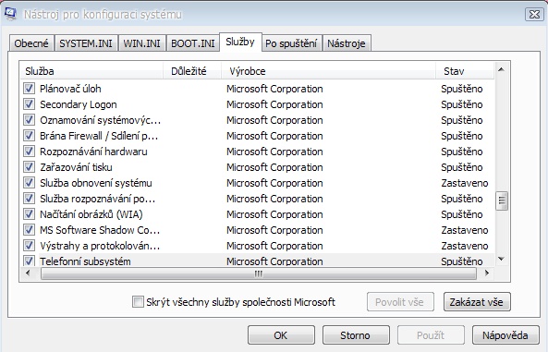The width and height of the screenshot is (548, 352).
Task: Click the system configuration app icon in title bar
Action: pyautogui.click(x=10, y=13)
